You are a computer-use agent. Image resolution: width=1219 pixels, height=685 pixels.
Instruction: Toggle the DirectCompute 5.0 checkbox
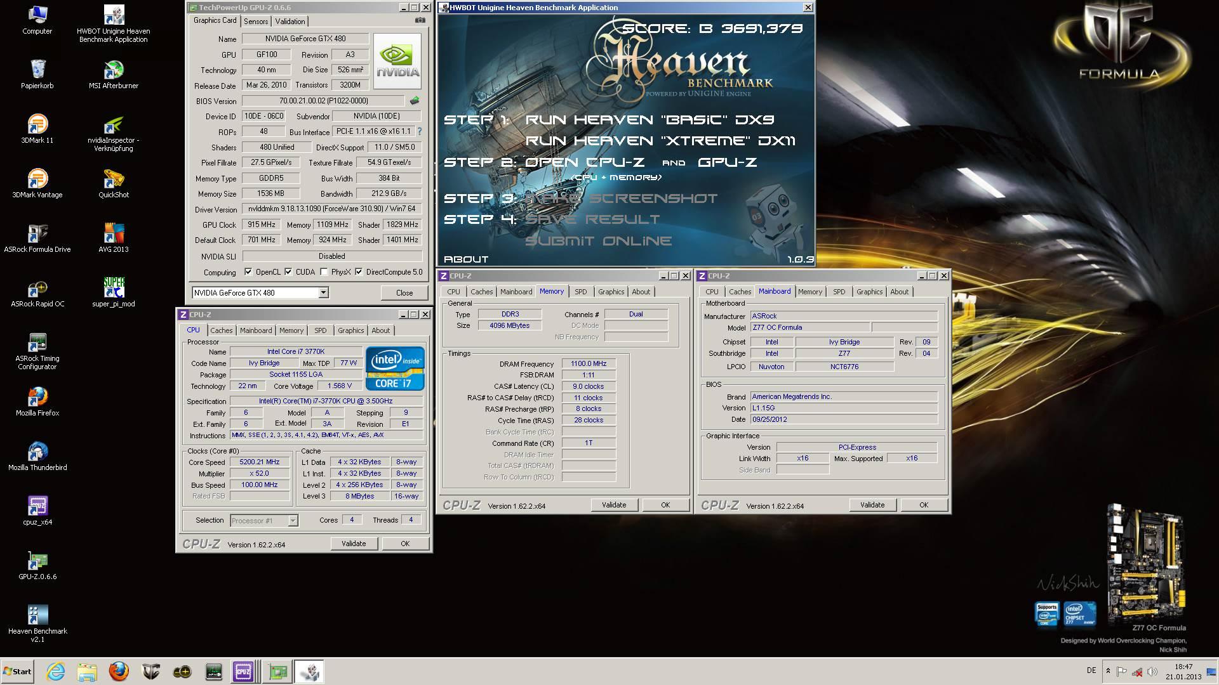[x=359, y=272]
